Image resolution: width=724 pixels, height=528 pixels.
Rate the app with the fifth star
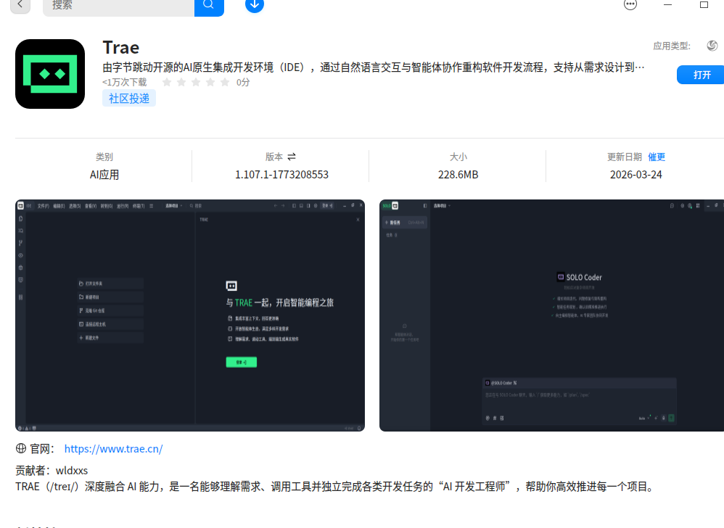point(225,82)
